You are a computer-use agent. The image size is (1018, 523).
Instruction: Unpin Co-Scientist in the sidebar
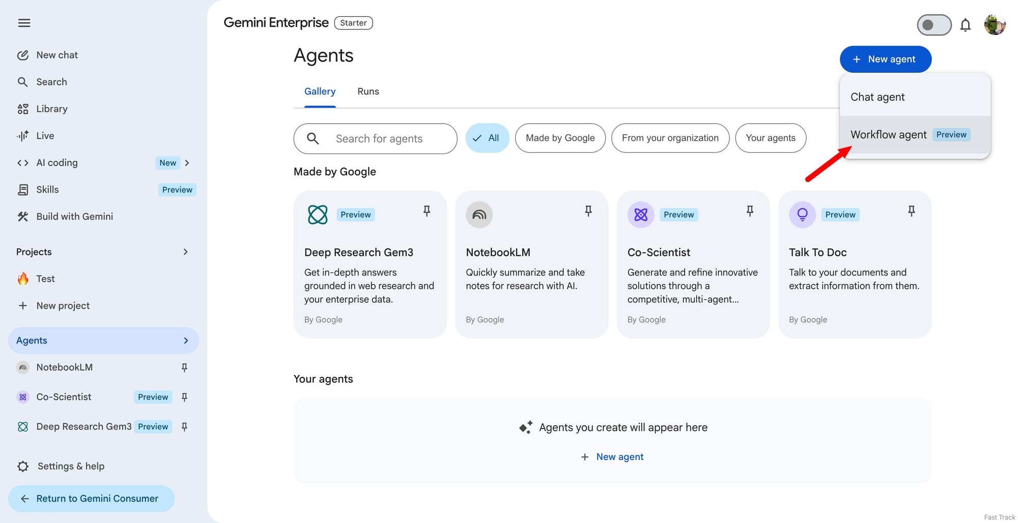click(185, 397)
